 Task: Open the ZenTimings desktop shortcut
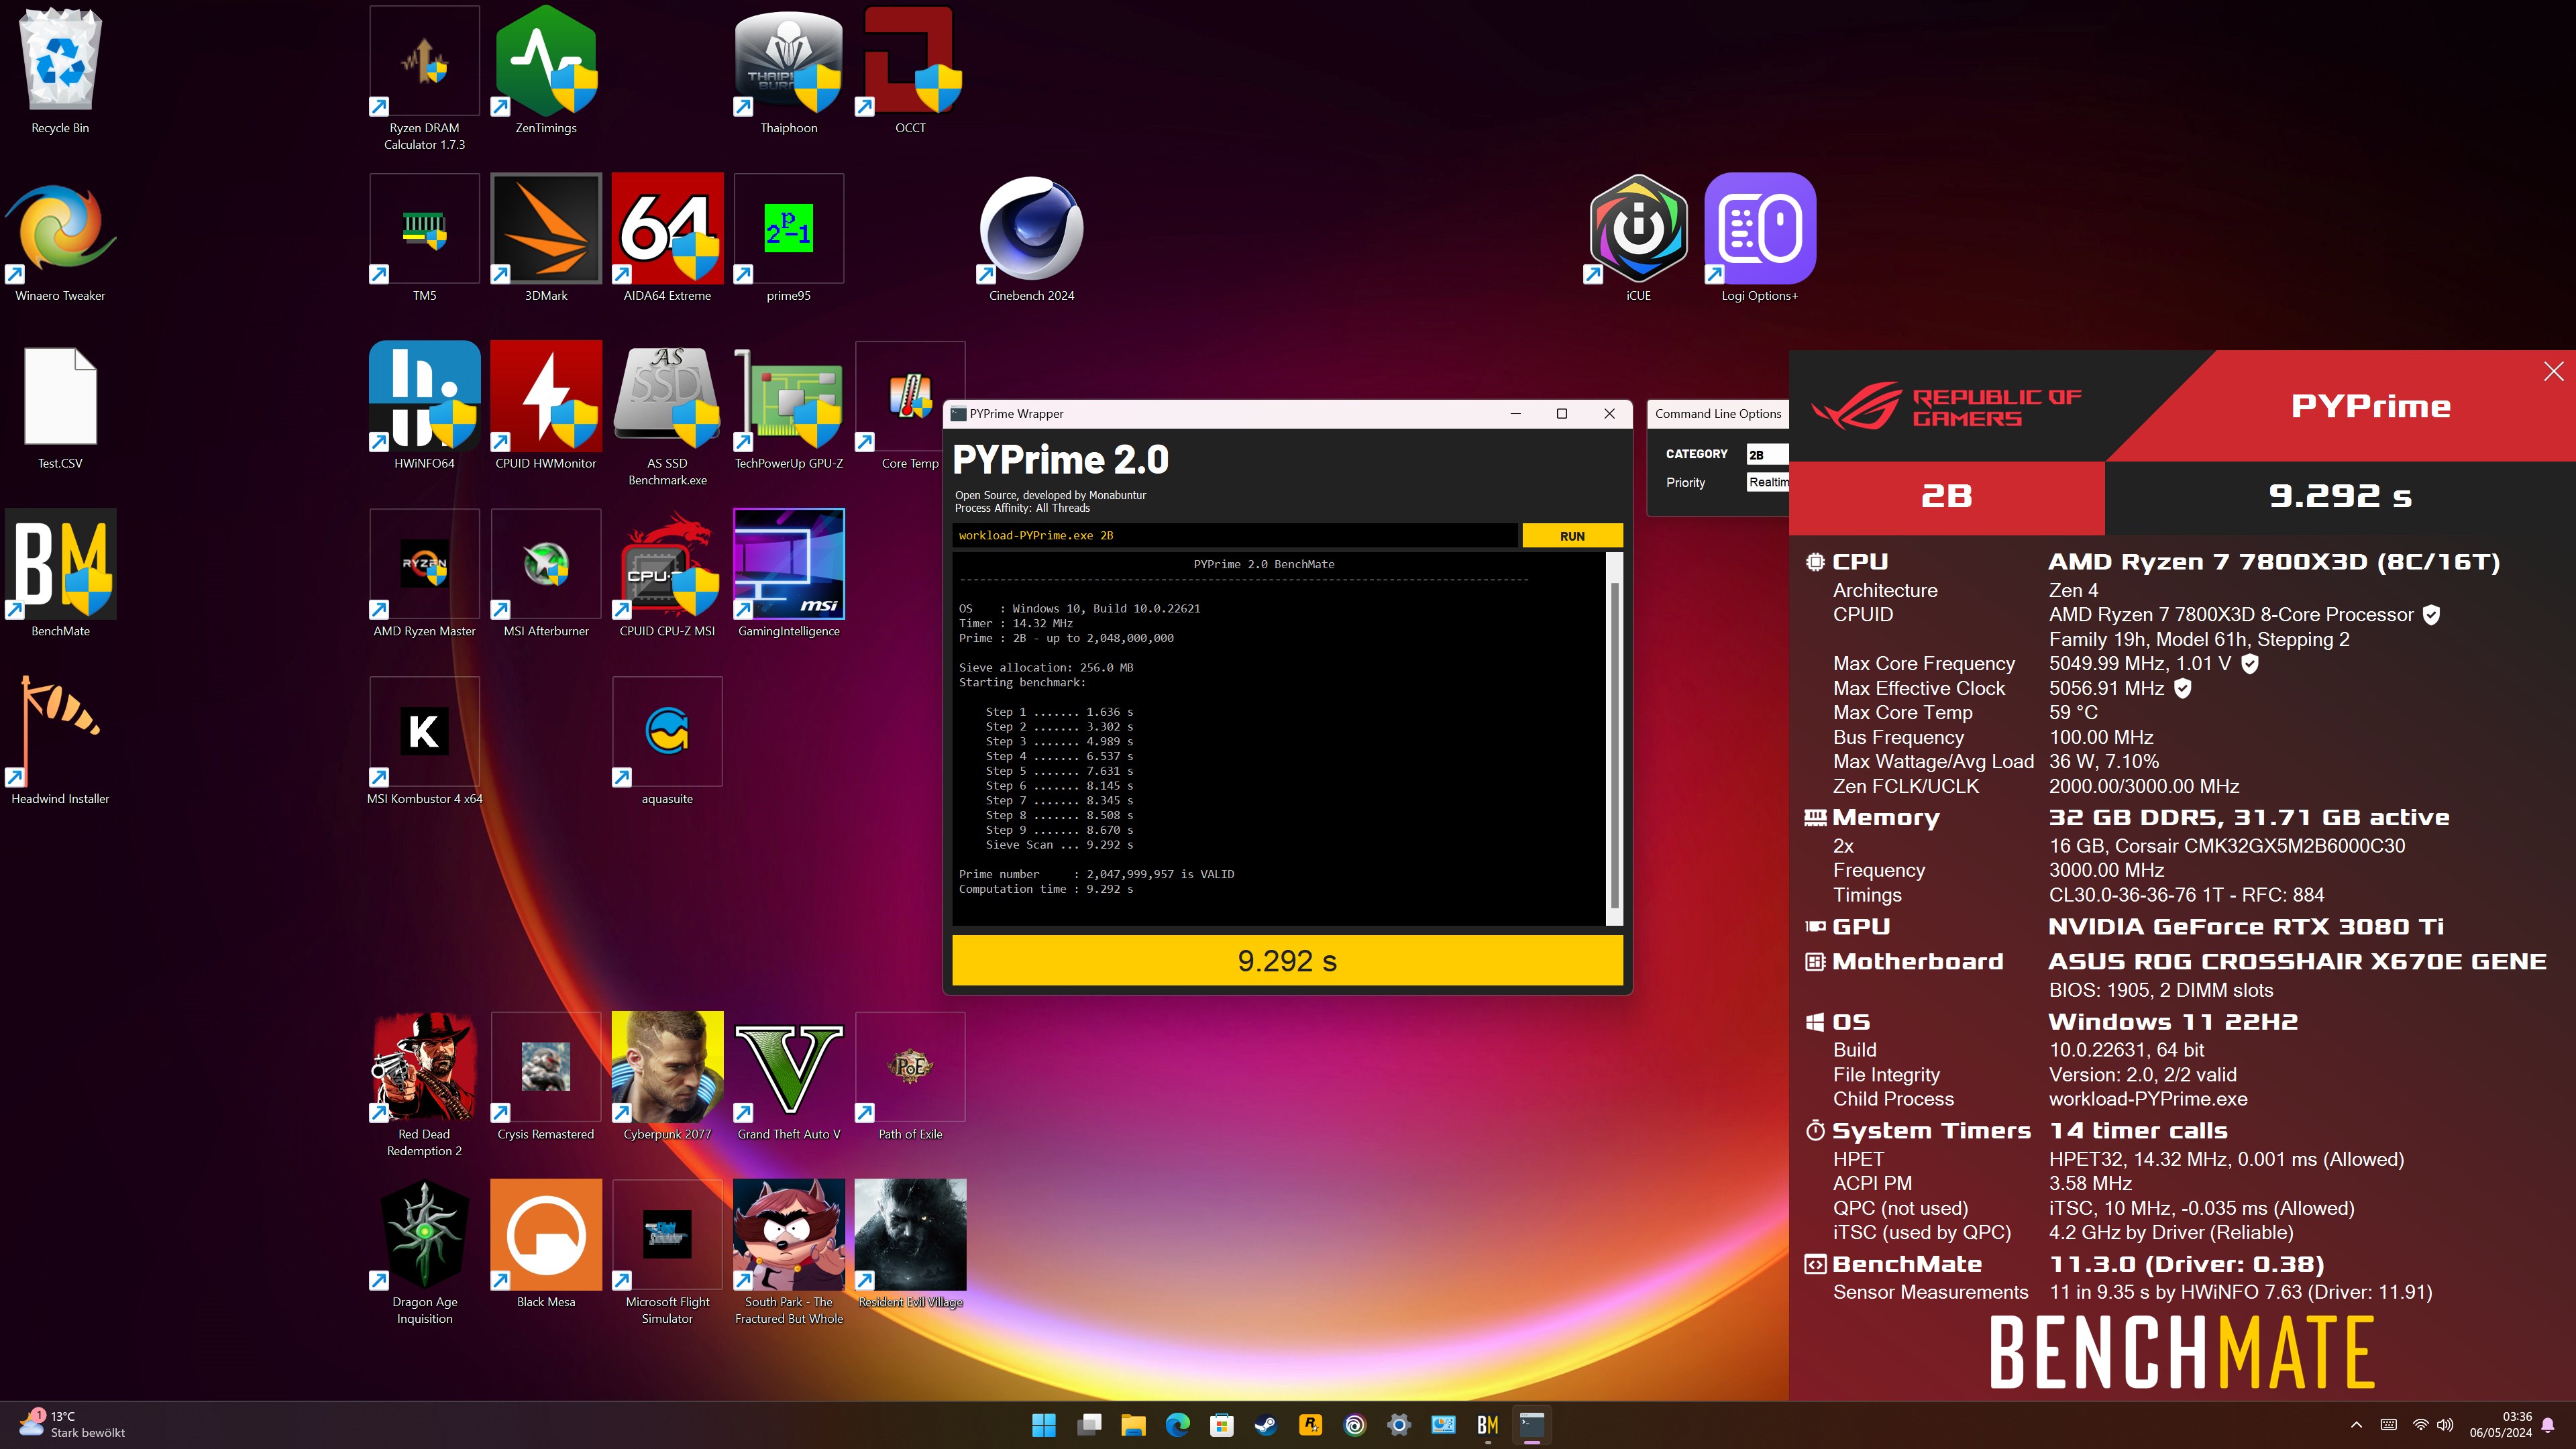click(546, 70)
